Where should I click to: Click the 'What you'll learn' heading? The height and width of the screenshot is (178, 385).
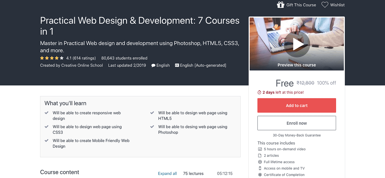point(65,103)
